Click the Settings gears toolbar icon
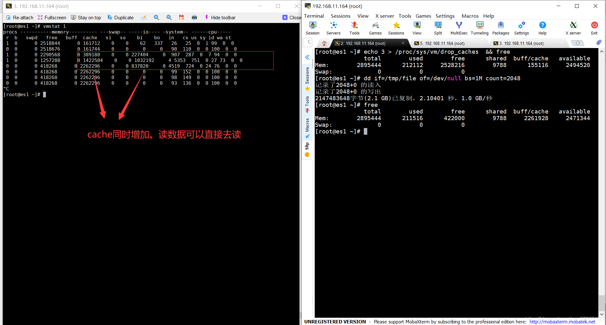This screenshot has width=606, height=325. click(x=521, y=28)
